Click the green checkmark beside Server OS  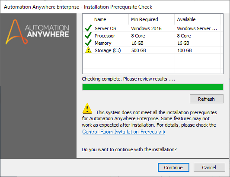(88, 28)
